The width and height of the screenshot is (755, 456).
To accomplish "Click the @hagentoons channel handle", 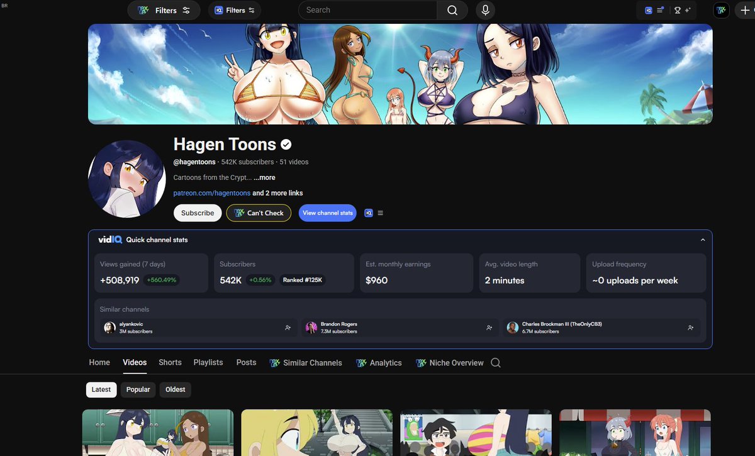I will 194,162.
